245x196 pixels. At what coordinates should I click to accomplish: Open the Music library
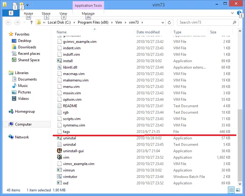tap(23, 86)
